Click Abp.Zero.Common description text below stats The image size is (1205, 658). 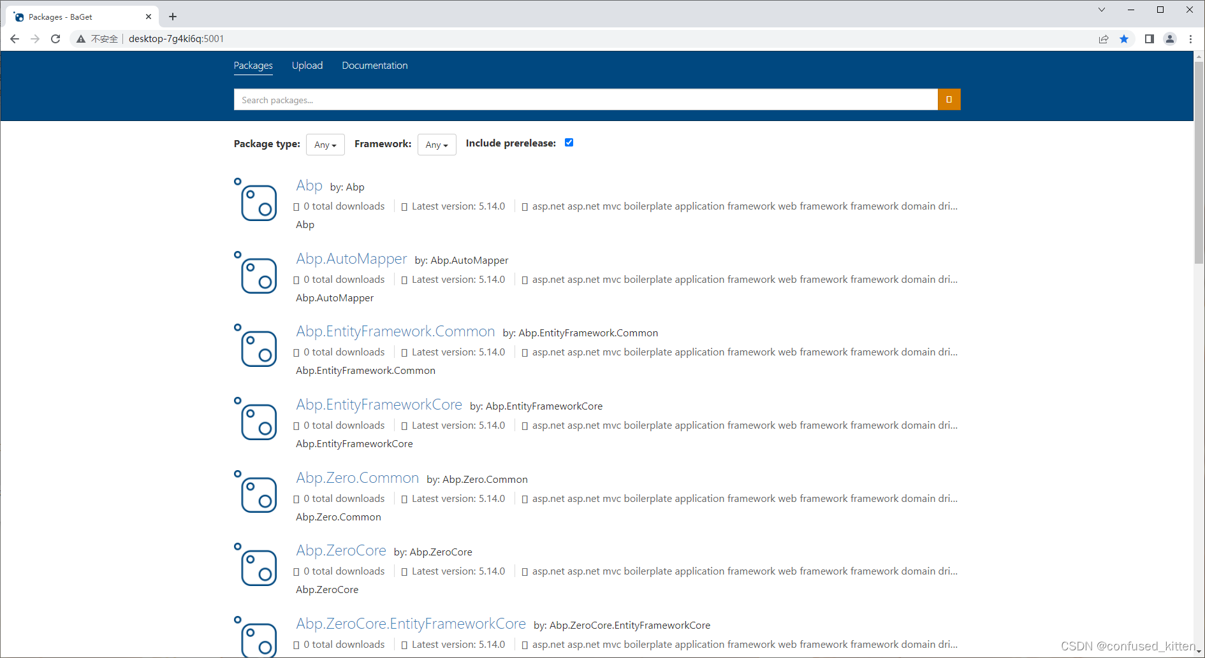[x=339, y=517]
